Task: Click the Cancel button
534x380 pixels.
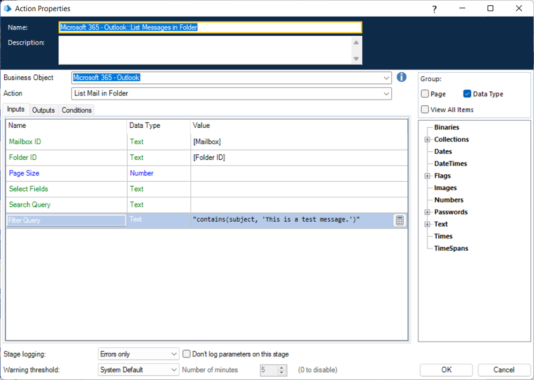Action: pyautogui.click(x=504, y=370)
